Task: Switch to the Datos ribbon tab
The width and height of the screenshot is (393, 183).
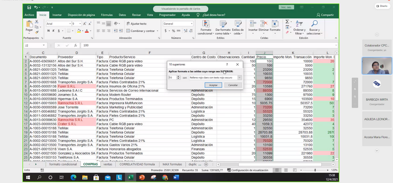Action: (x=122, y=15)
